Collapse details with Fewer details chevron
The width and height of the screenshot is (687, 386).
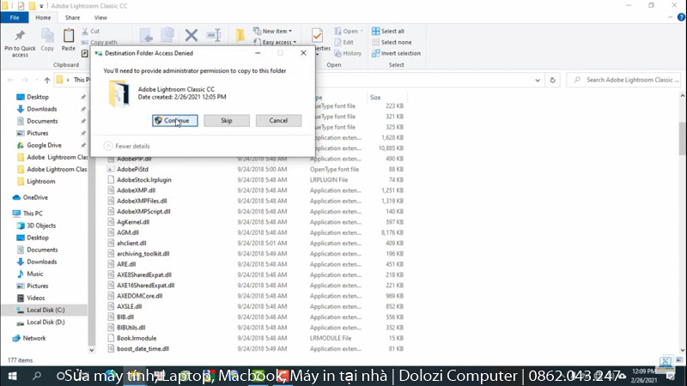107,146
